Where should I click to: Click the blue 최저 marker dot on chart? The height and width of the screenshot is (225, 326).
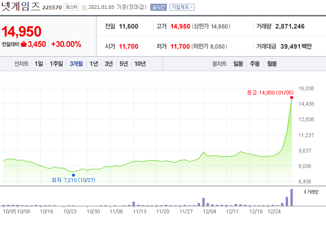click(74, 175)
